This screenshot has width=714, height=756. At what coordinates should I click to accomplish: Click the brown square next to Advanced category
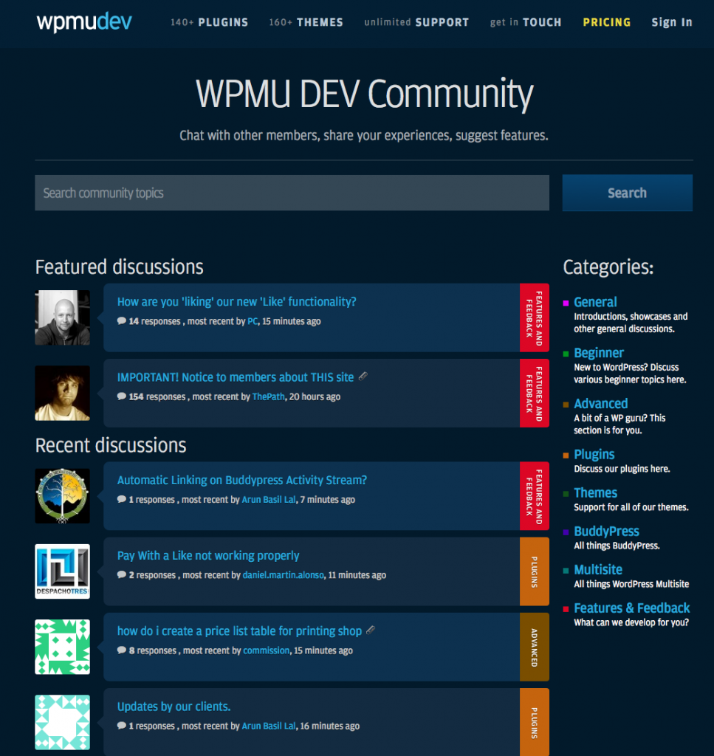pyautogui.click(x=566, y=405)
